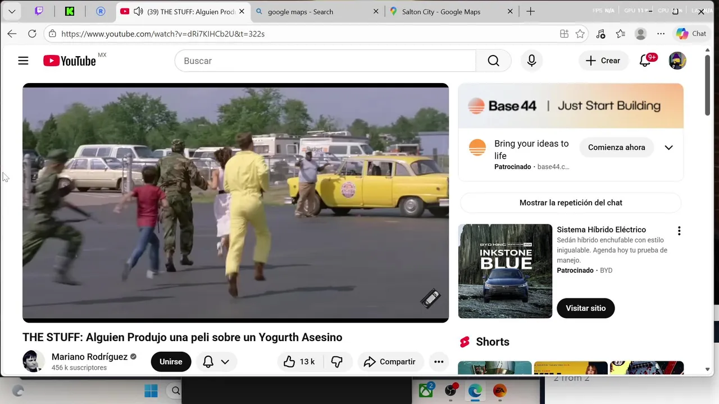Screen dimensions: 719x404
Task: Click the Base 44 ad banner
Action: coord(571,105)
